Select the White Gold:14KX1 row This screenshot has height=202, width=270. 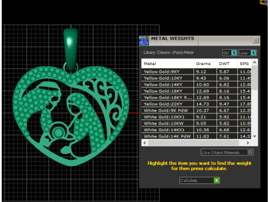tap(196, 130)
